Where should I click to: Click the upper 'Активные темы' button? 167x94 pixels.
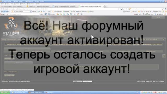(x=9, y=58)
